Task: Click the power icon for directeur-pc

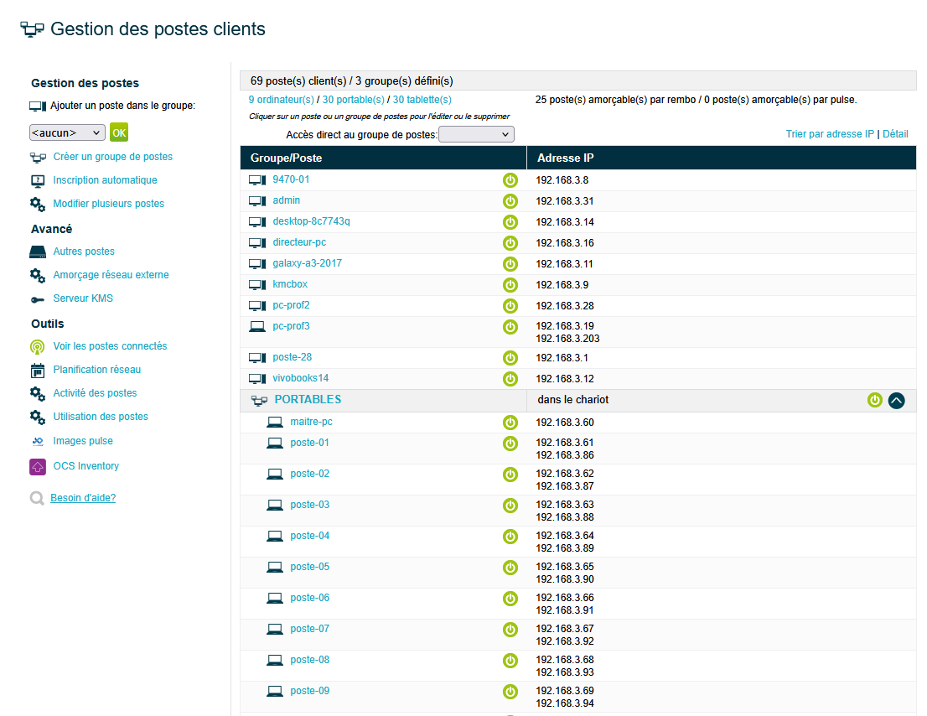Action: 510,243
